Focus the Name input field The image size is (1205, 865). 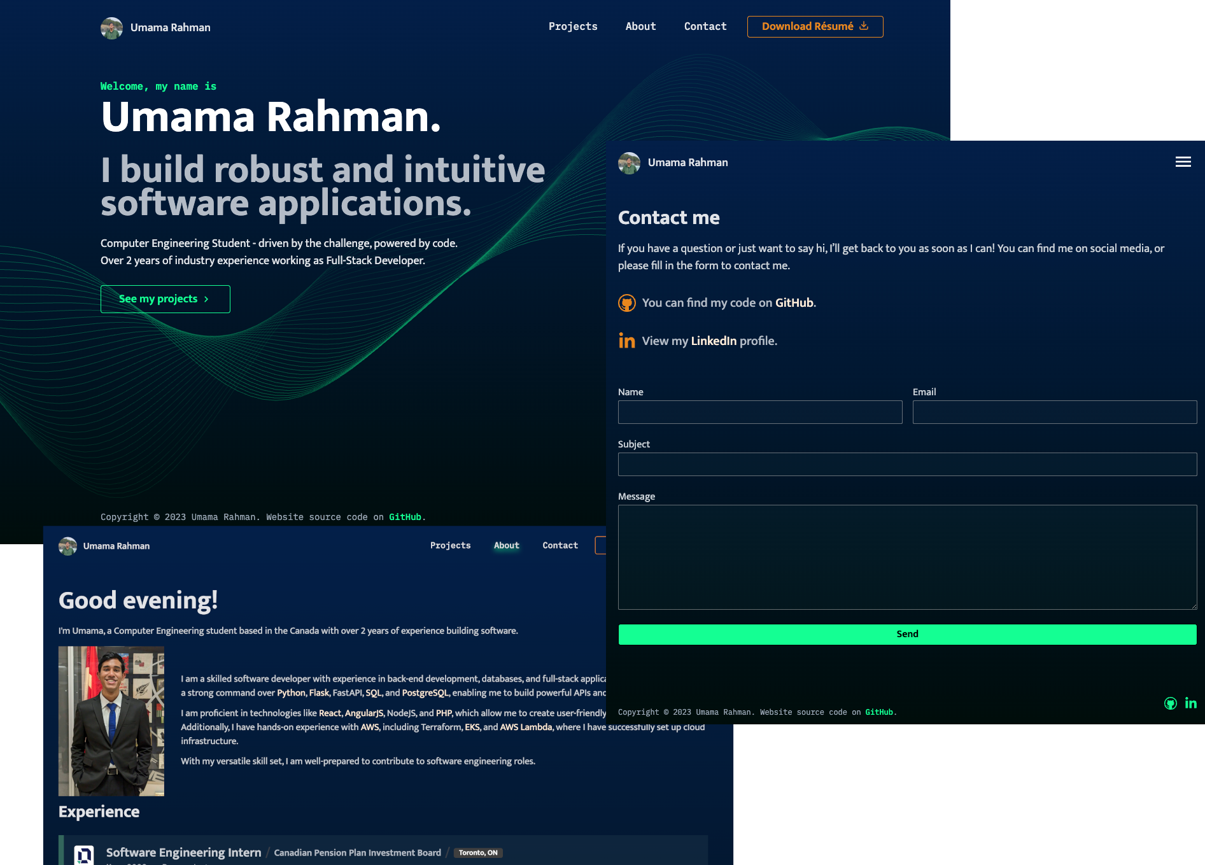coord(760,412)
